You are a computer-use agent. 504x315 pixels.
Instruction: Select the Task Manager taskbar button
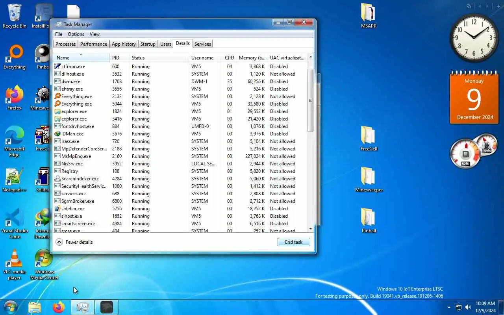pyautogui.click(x=83, y=307)
